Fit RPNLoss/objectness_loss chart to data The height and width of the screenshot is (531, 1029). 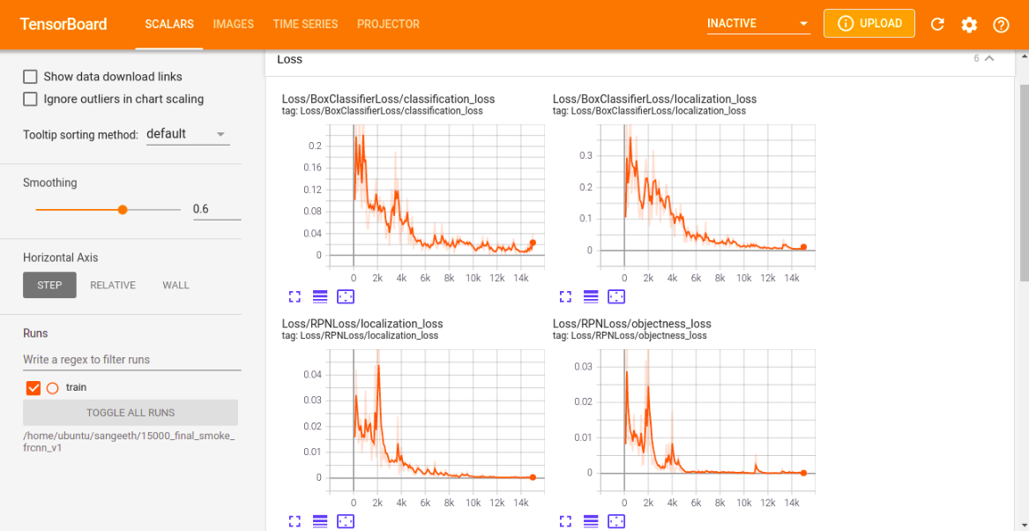tap(615, 521)
